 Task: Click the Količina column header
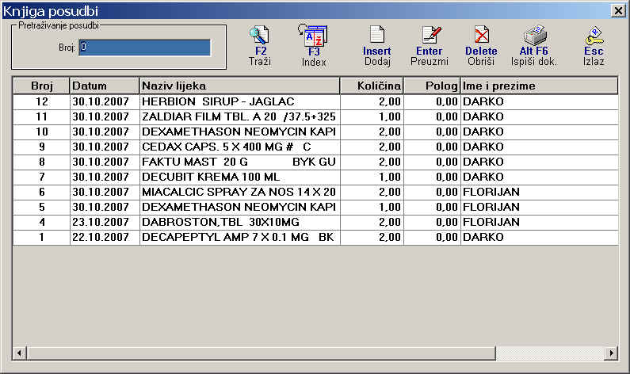(x=372, y=86)
